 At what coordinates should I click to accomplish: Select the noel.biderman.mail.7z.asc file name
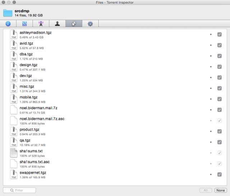click(42, 119)
